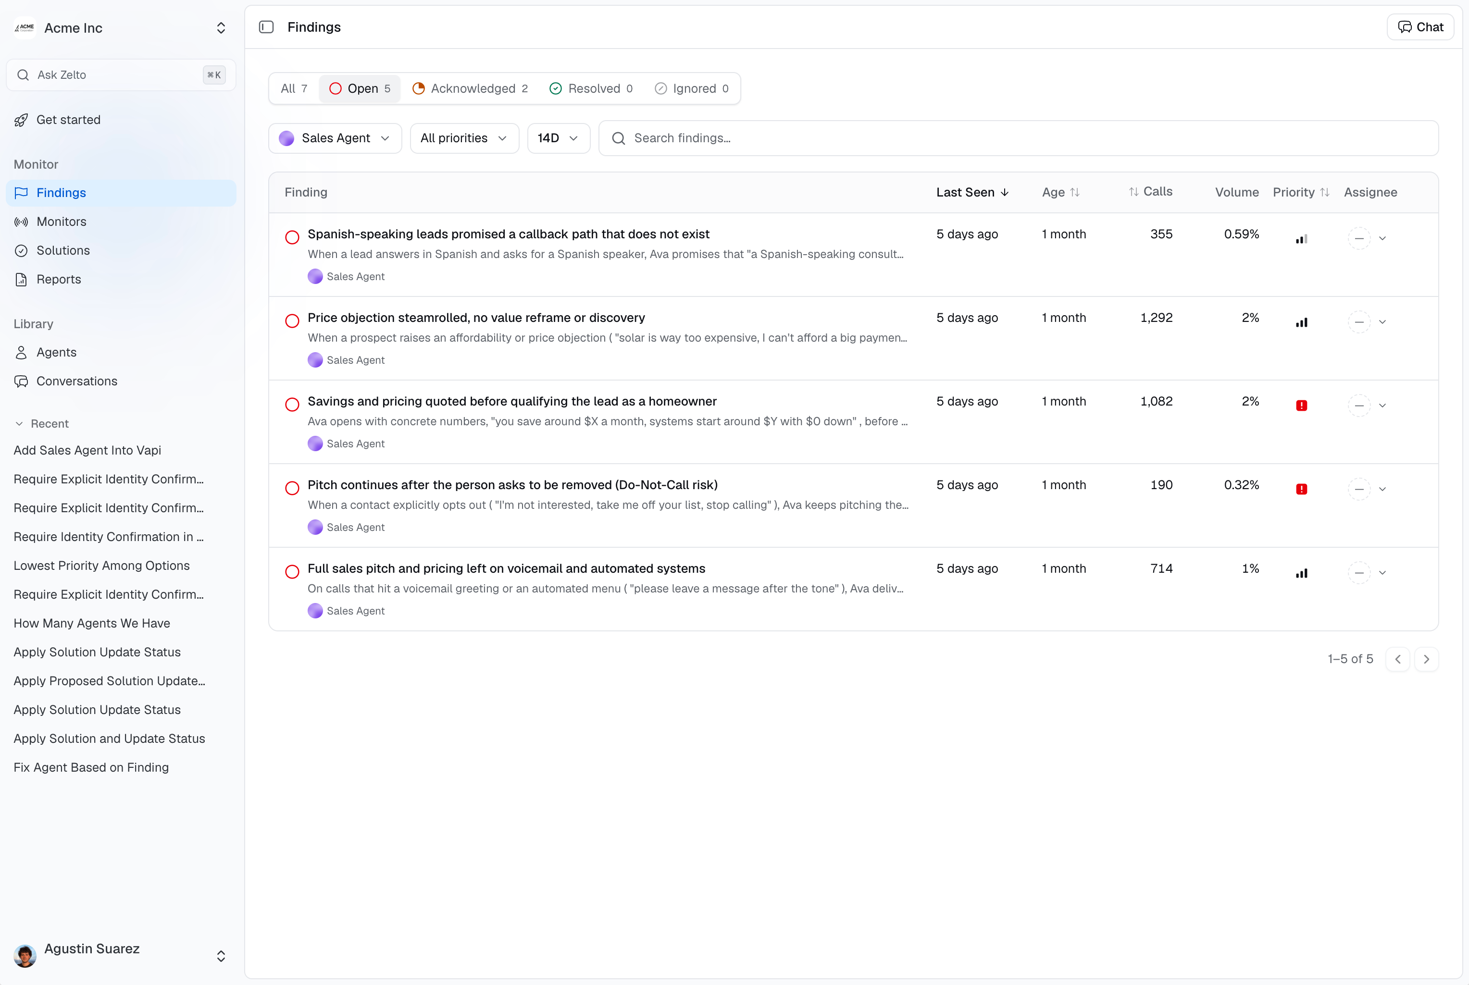
Task: Switch to the Acknowledged tab
Action: [470, 88]
